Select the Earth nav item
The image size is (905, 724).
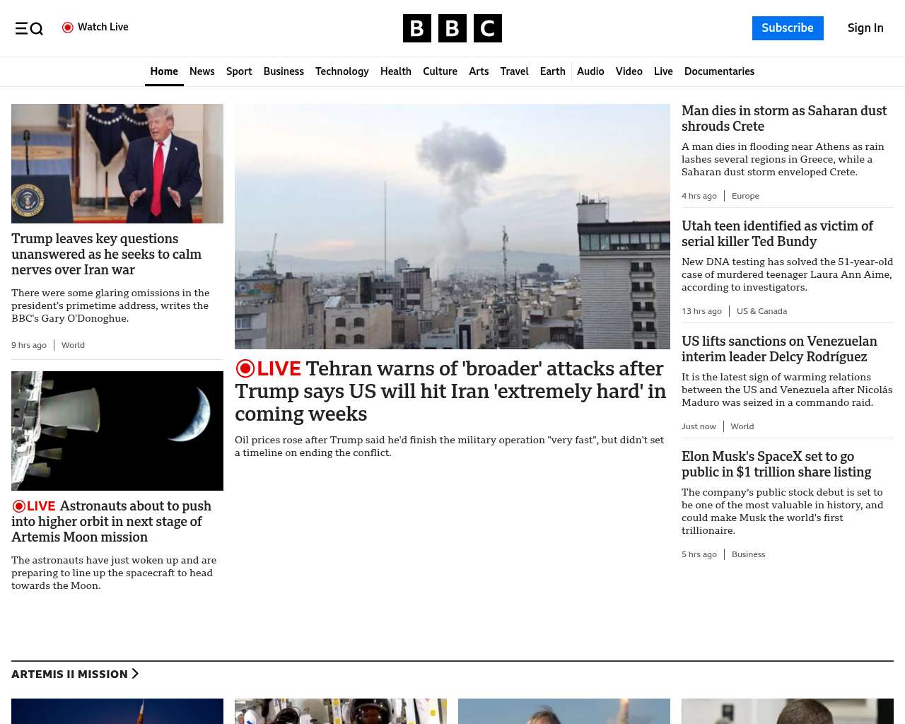point(552,71)
